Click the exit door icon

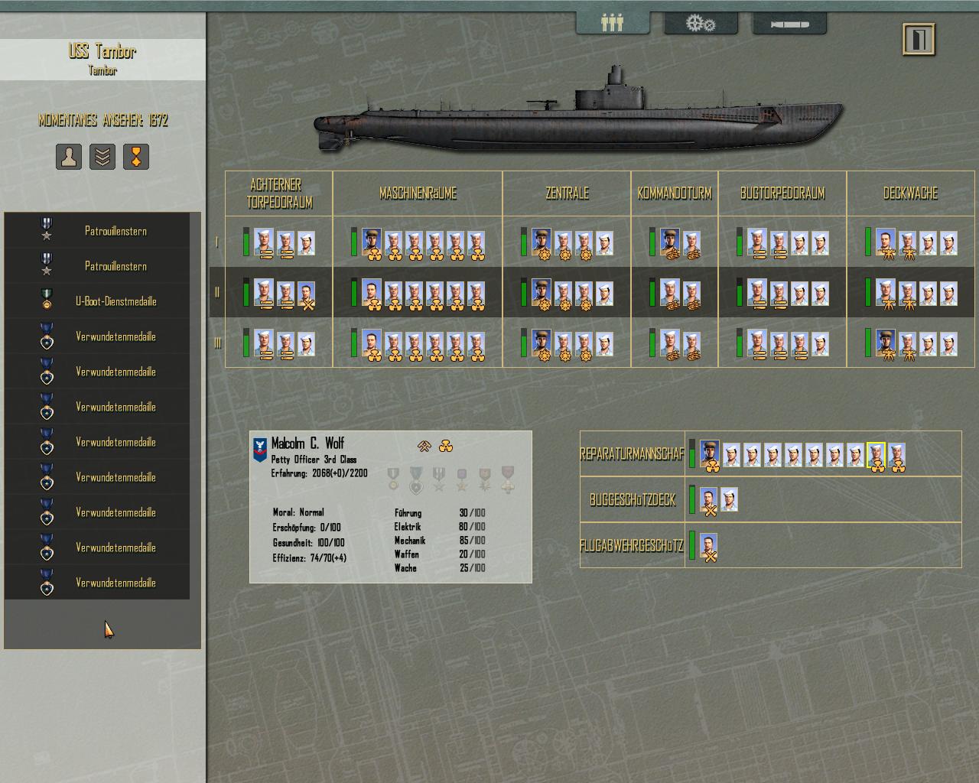(919, 39)
